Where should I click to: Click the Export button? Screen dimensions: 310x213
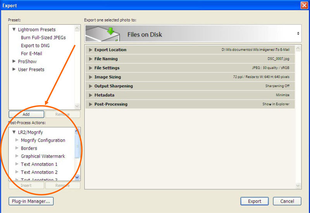(255, 201)
